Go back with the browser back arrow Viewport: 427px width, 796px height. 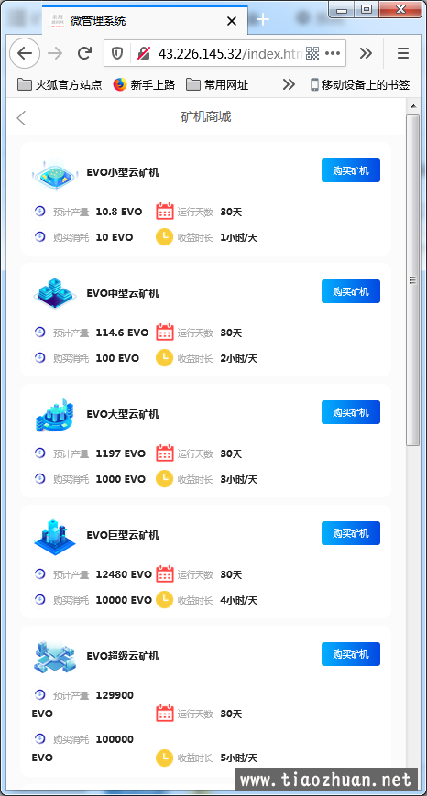(25, 53)
